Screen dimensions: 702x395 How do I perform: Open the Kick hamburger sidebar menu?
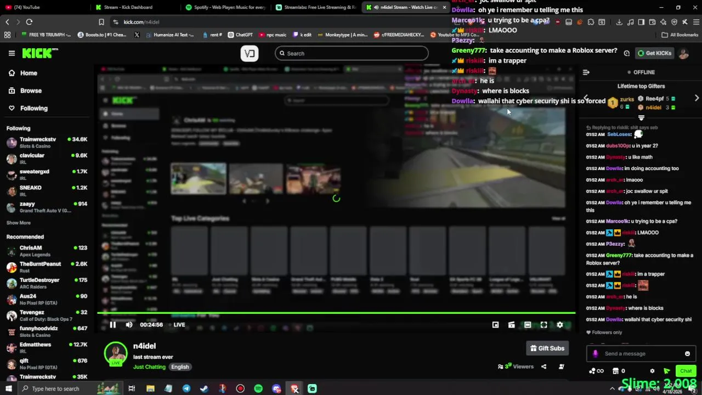[x=12, y=53]
